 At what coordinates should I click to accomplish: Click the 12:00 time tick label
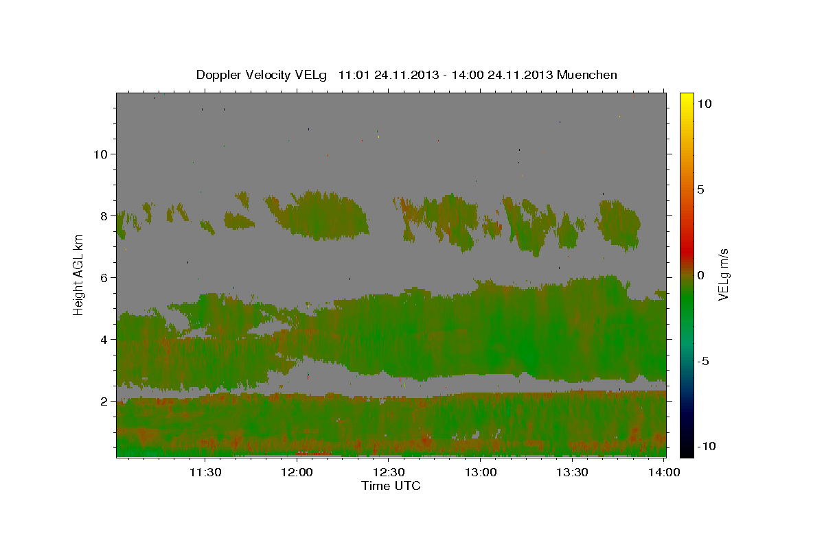(297, 472)
